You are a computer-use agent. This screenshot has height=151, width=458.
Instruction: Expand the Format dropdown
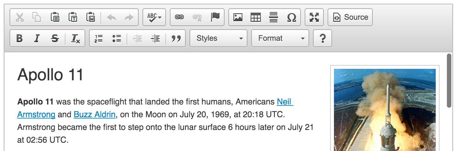tap(280, 39)
